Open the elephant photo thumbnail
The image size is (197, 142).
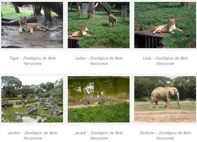(165, 99)
